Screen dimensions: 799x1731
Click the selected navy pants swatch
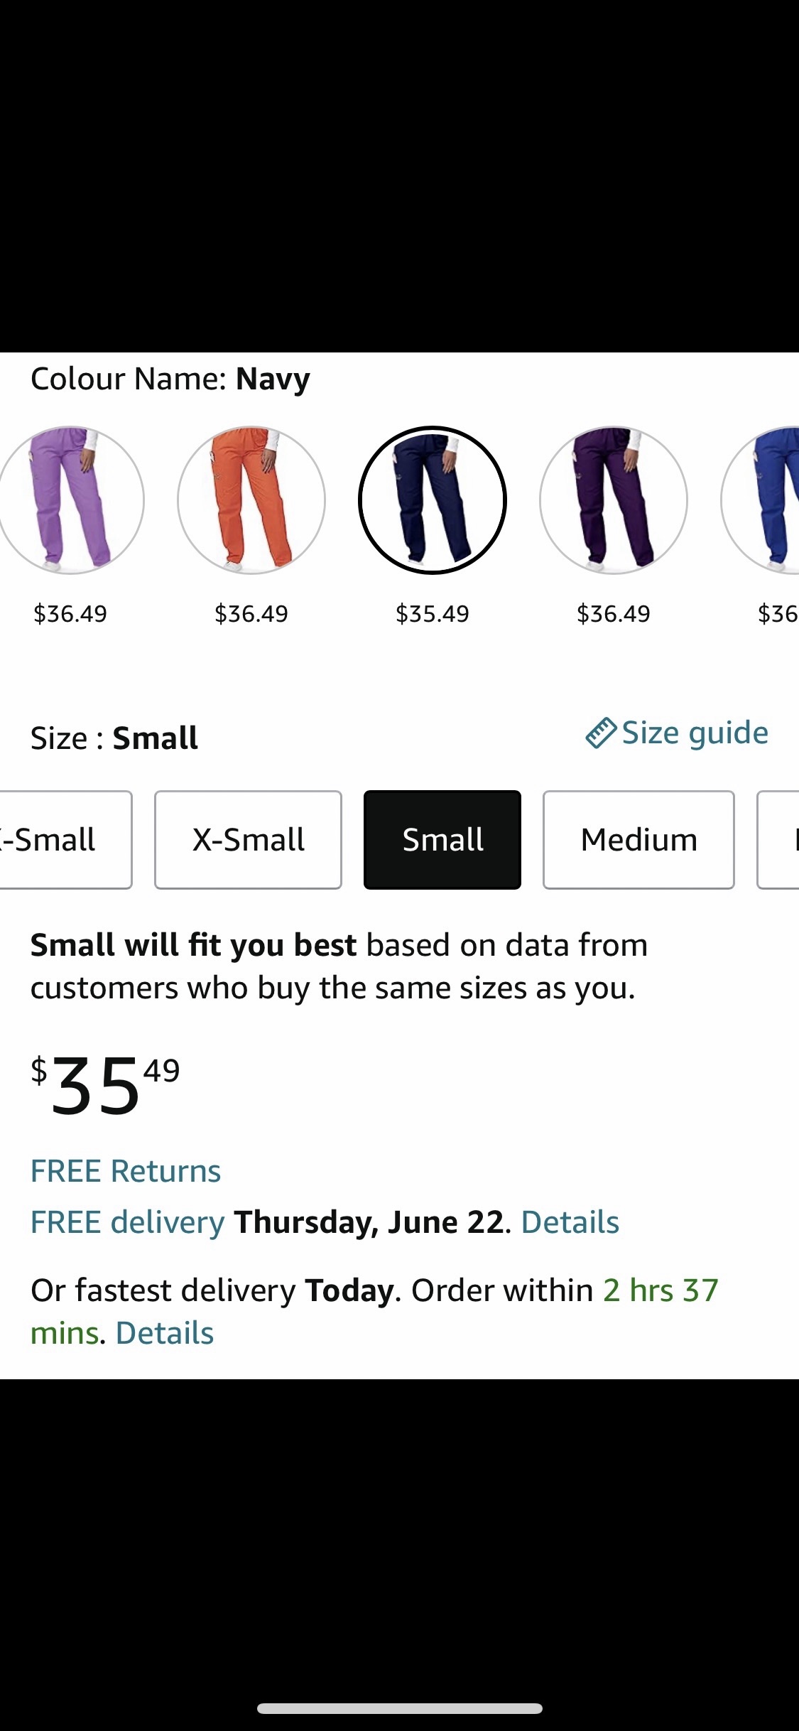[432, 500]
